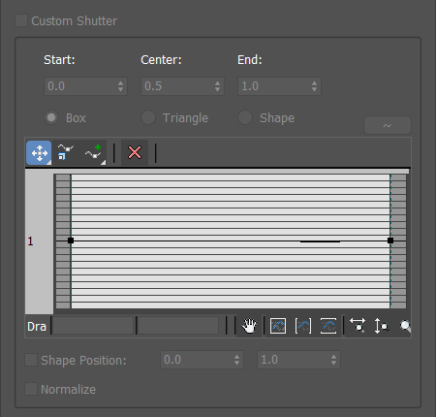Enable the Custom Shutter checkbox
This screenshot has width=436, height=417.
(21, 20)
